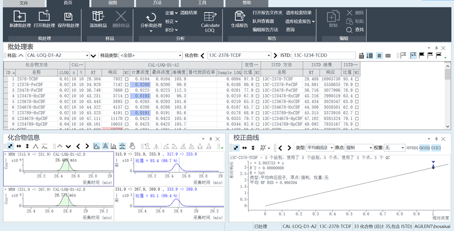Toggle MI checkbox for 12378-PeCDF row
The width and height of the screenshot is (454, 231).
pos(126,84)
